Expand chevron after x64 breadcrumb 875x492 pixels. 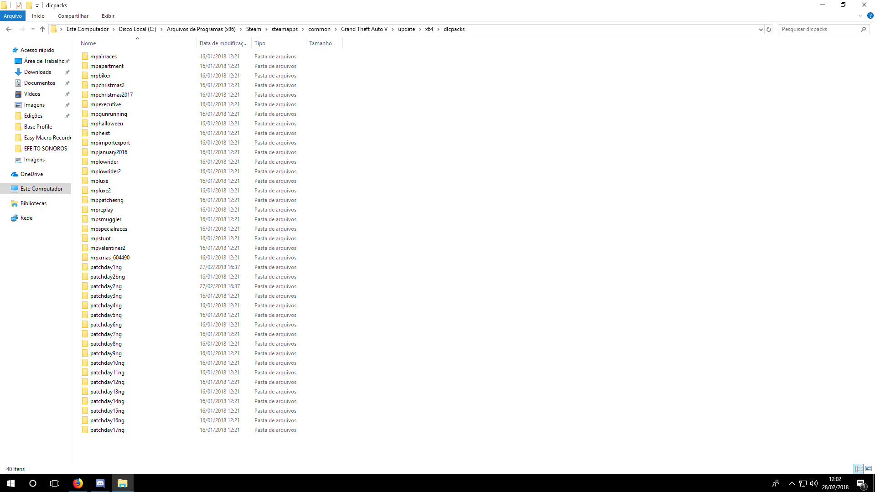point(438,29)
